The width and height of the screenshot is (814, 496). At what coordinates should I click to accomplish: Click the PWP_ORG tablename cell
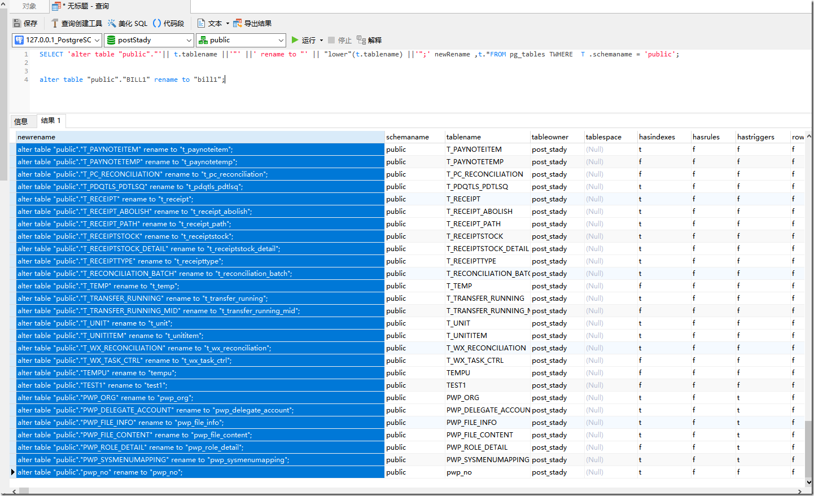487,398
